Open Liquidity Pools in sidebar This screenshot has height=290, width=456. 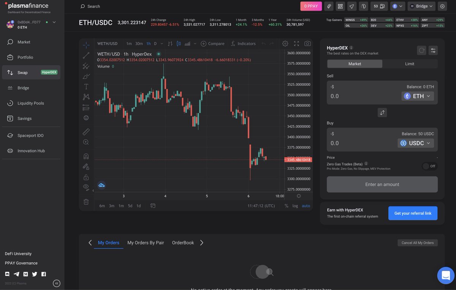pyautogui.click(x=31, y=103)
